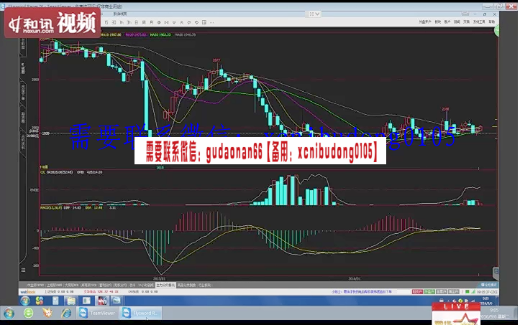Screen dimensions: 520x325
Task: Click the MA10 moving average label
Action: point(111,34)
